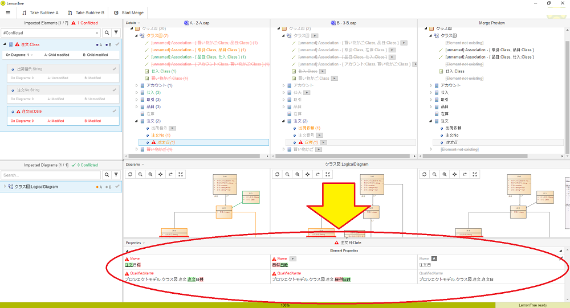
Task: Open the Details dropdown
Action: pyautogui.click(x=133, y=23)
